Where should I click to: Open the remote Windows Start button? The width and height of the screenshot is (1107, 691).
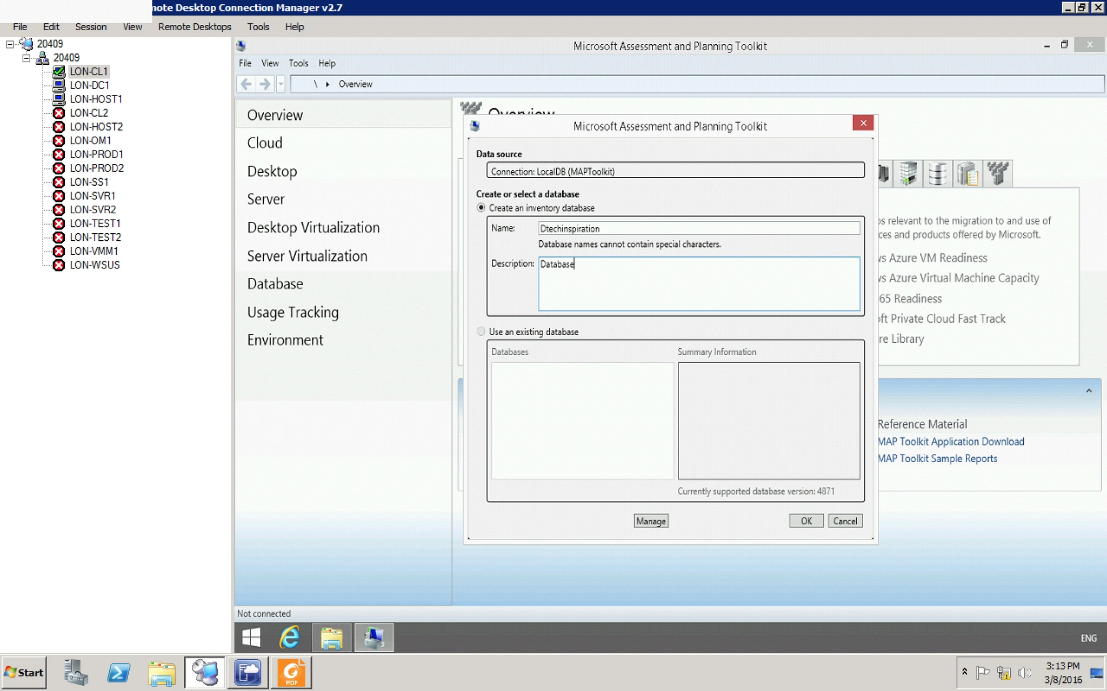[x=251, y=638]
